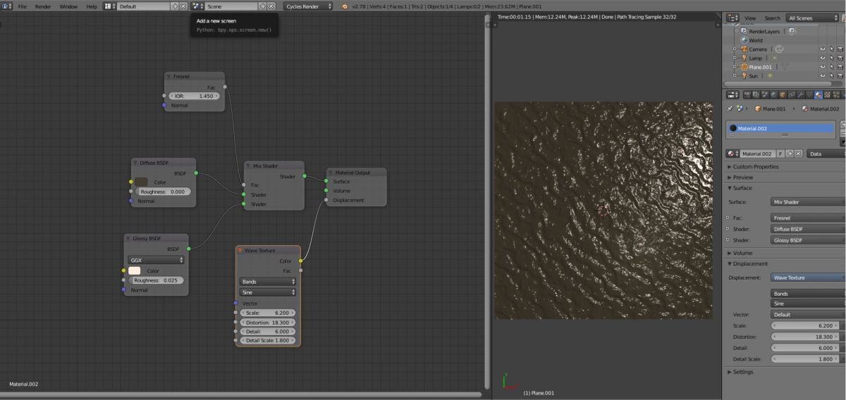
Task: Switch to Render Layers properties tab
Action: (756, 94)
